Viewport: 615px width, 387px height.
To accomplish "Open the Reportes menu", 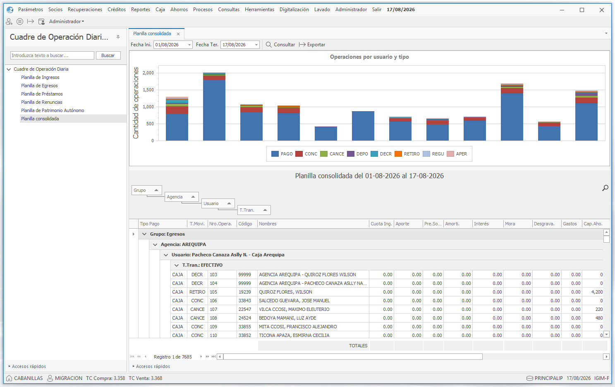I will (x=141, y=10).
